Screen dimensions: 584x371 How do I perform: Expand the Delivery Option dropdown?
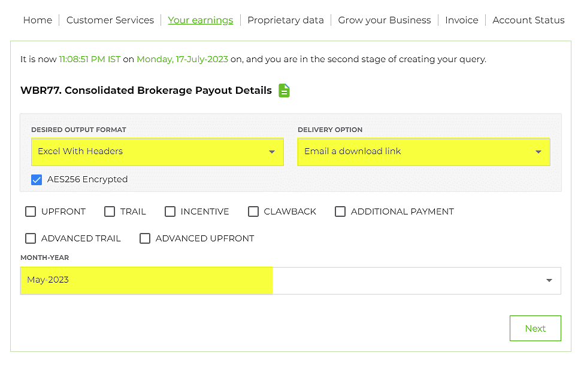(x=424, y=152)
